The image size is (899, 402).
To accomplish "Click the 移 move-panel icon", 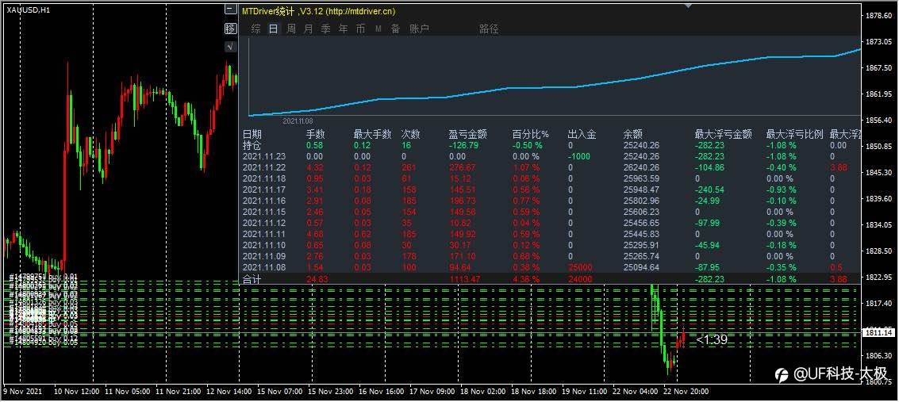I will [231, 29].
